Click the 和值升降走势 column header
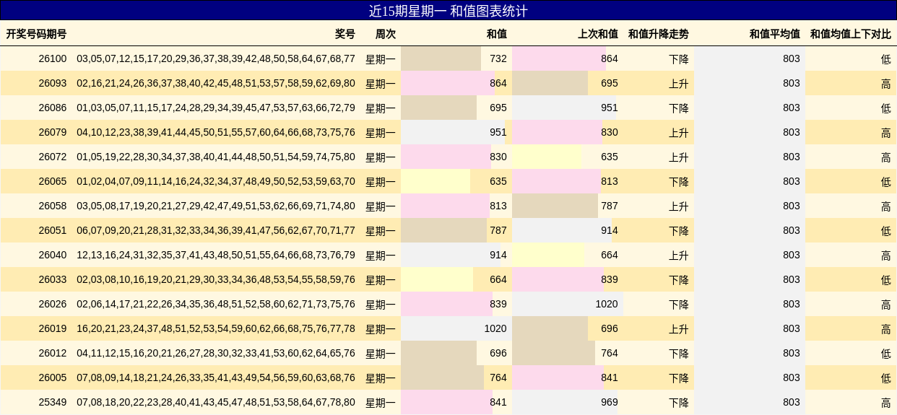 [x=659, y=34]
